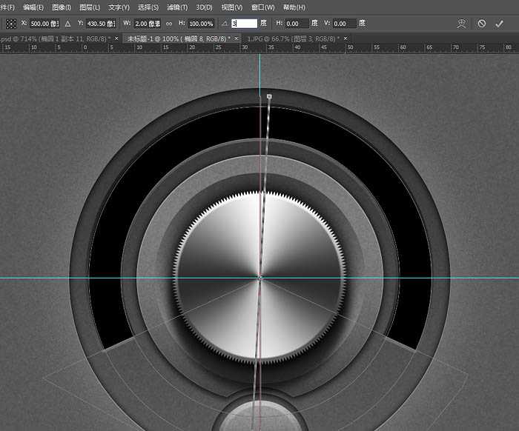Click the Y position field showing 430.50
Screen dimensions: 519x431
click(x=100, y=24)
